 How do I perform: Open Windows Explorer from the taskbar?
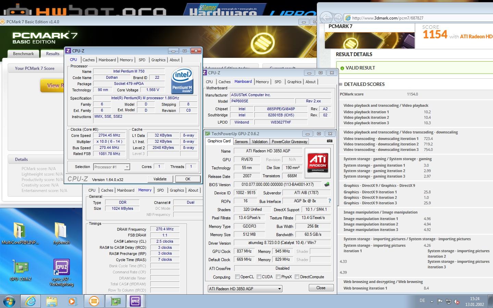[x=52, y=301]
